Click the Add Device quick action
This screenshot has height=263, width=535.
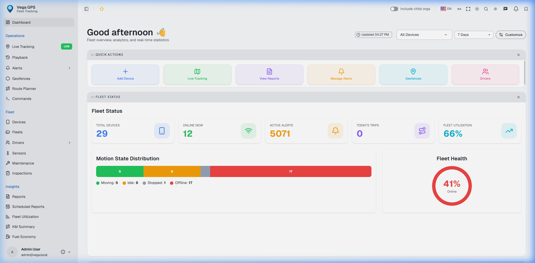pyautogui.click(x=125, y=75)
